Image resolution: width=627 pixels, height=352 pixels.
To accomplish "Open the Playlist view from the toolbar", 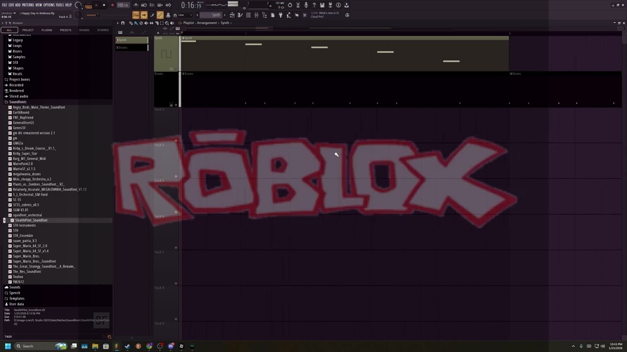I will pos(232,15).
